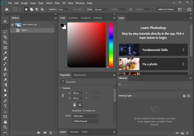Switch to the Swatches tab
This screenshot has height=136, width=194.
[x=73, y=18]
